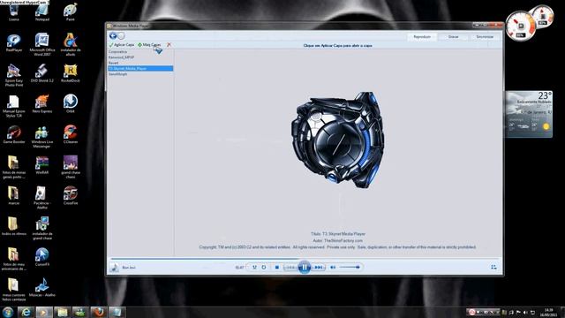
Task: Click the music note album icon
Action: click(114, 267)
